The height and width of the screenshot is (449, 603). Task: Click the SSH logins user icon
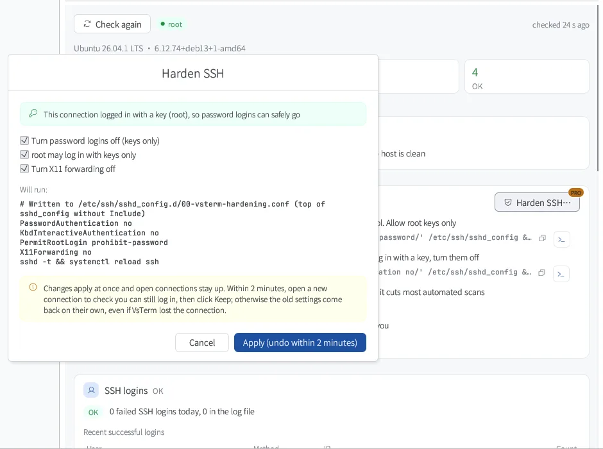(91, 390)
